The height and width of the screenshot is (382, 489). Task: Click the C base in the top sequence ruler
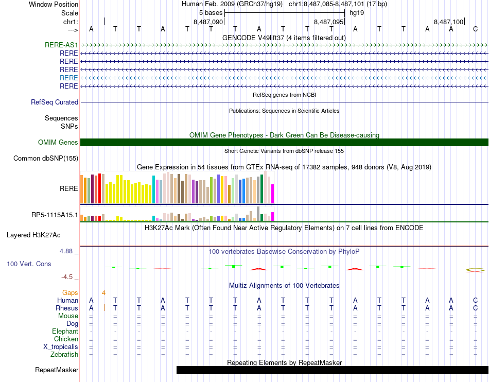[475, 29]
